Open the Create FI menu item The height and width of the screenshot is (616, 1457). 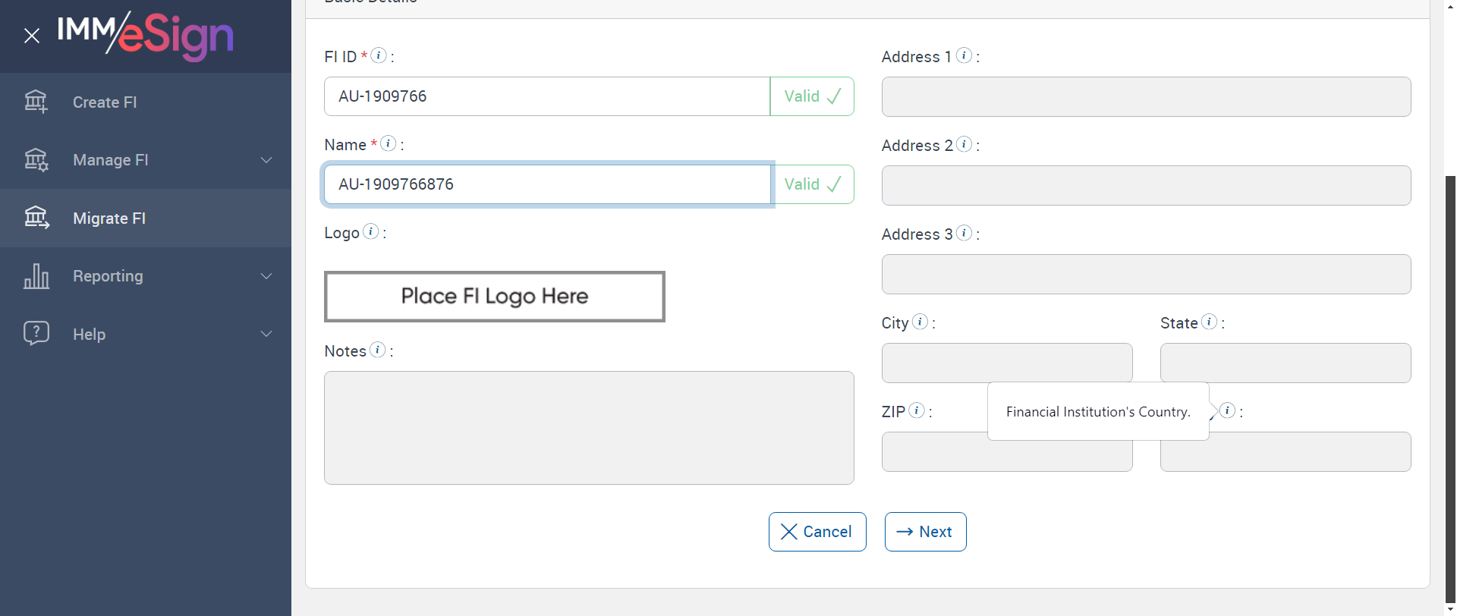coord(105,102)
